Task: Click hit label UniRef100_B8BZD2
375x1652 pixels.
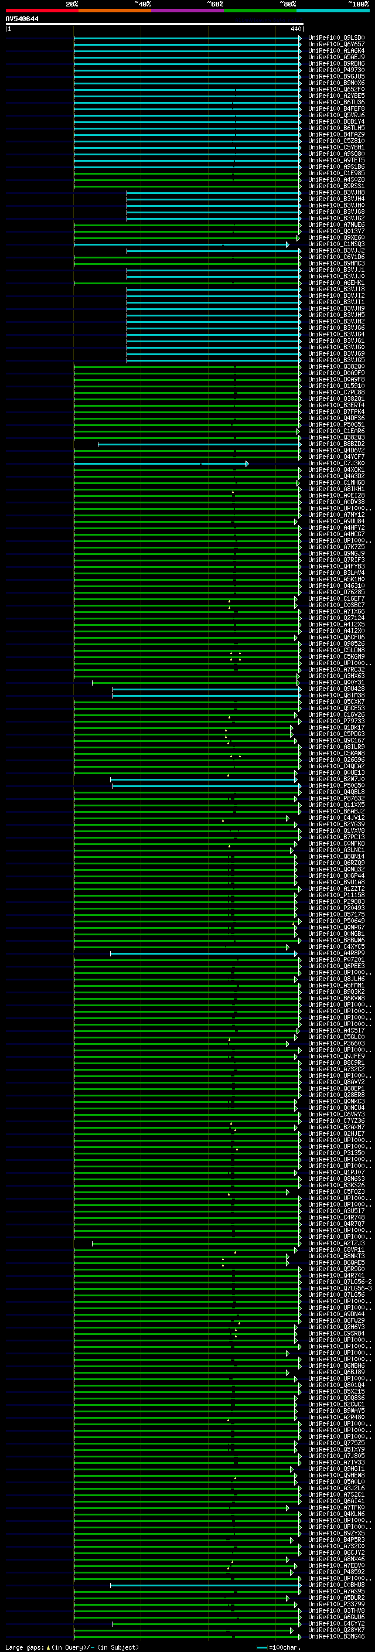Action: click(336, 444)
